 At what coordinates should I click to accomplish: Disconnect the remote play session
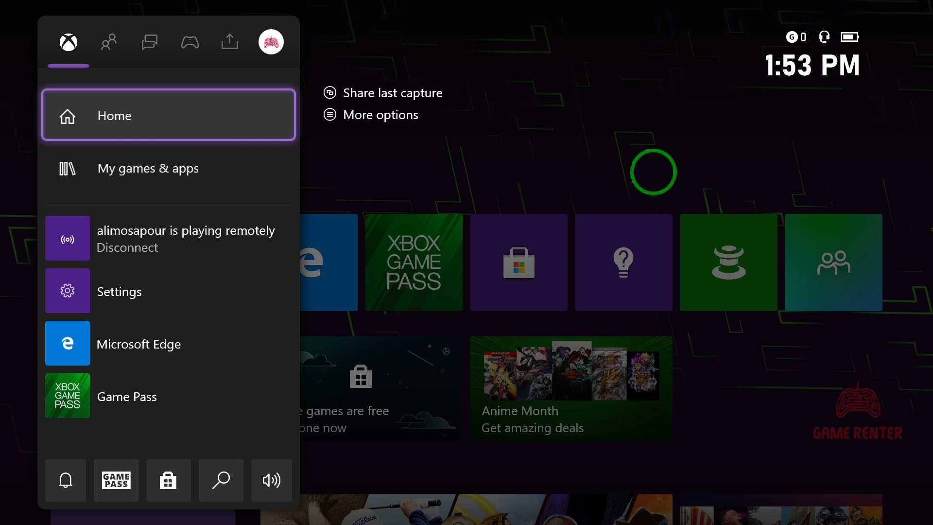127,247
